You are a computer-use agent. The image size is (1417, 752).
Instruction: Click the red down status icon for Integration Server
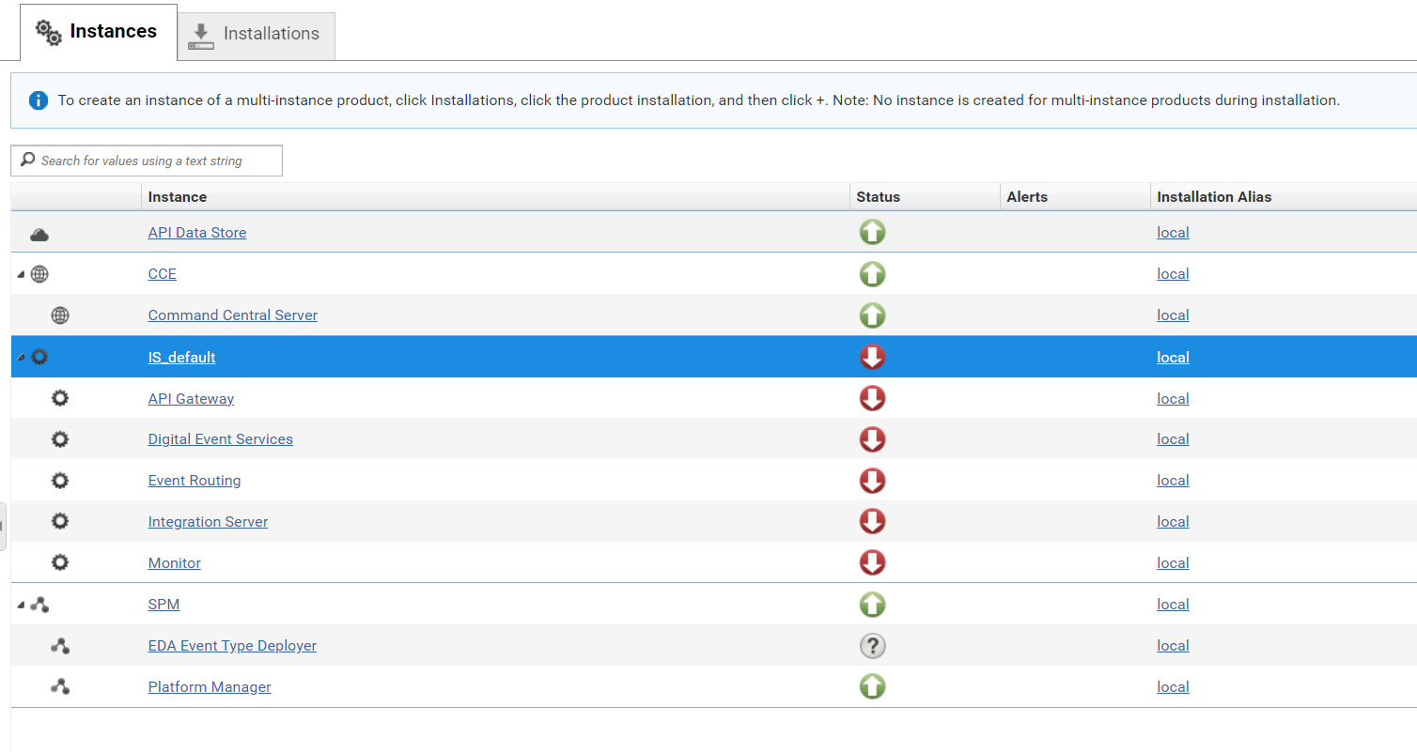pos(872,521)
